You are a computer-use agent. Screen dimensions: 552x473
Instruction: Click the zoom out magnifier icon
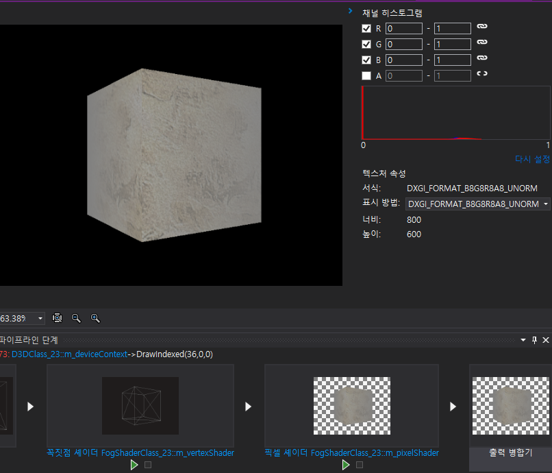click(x=76, y=318)
